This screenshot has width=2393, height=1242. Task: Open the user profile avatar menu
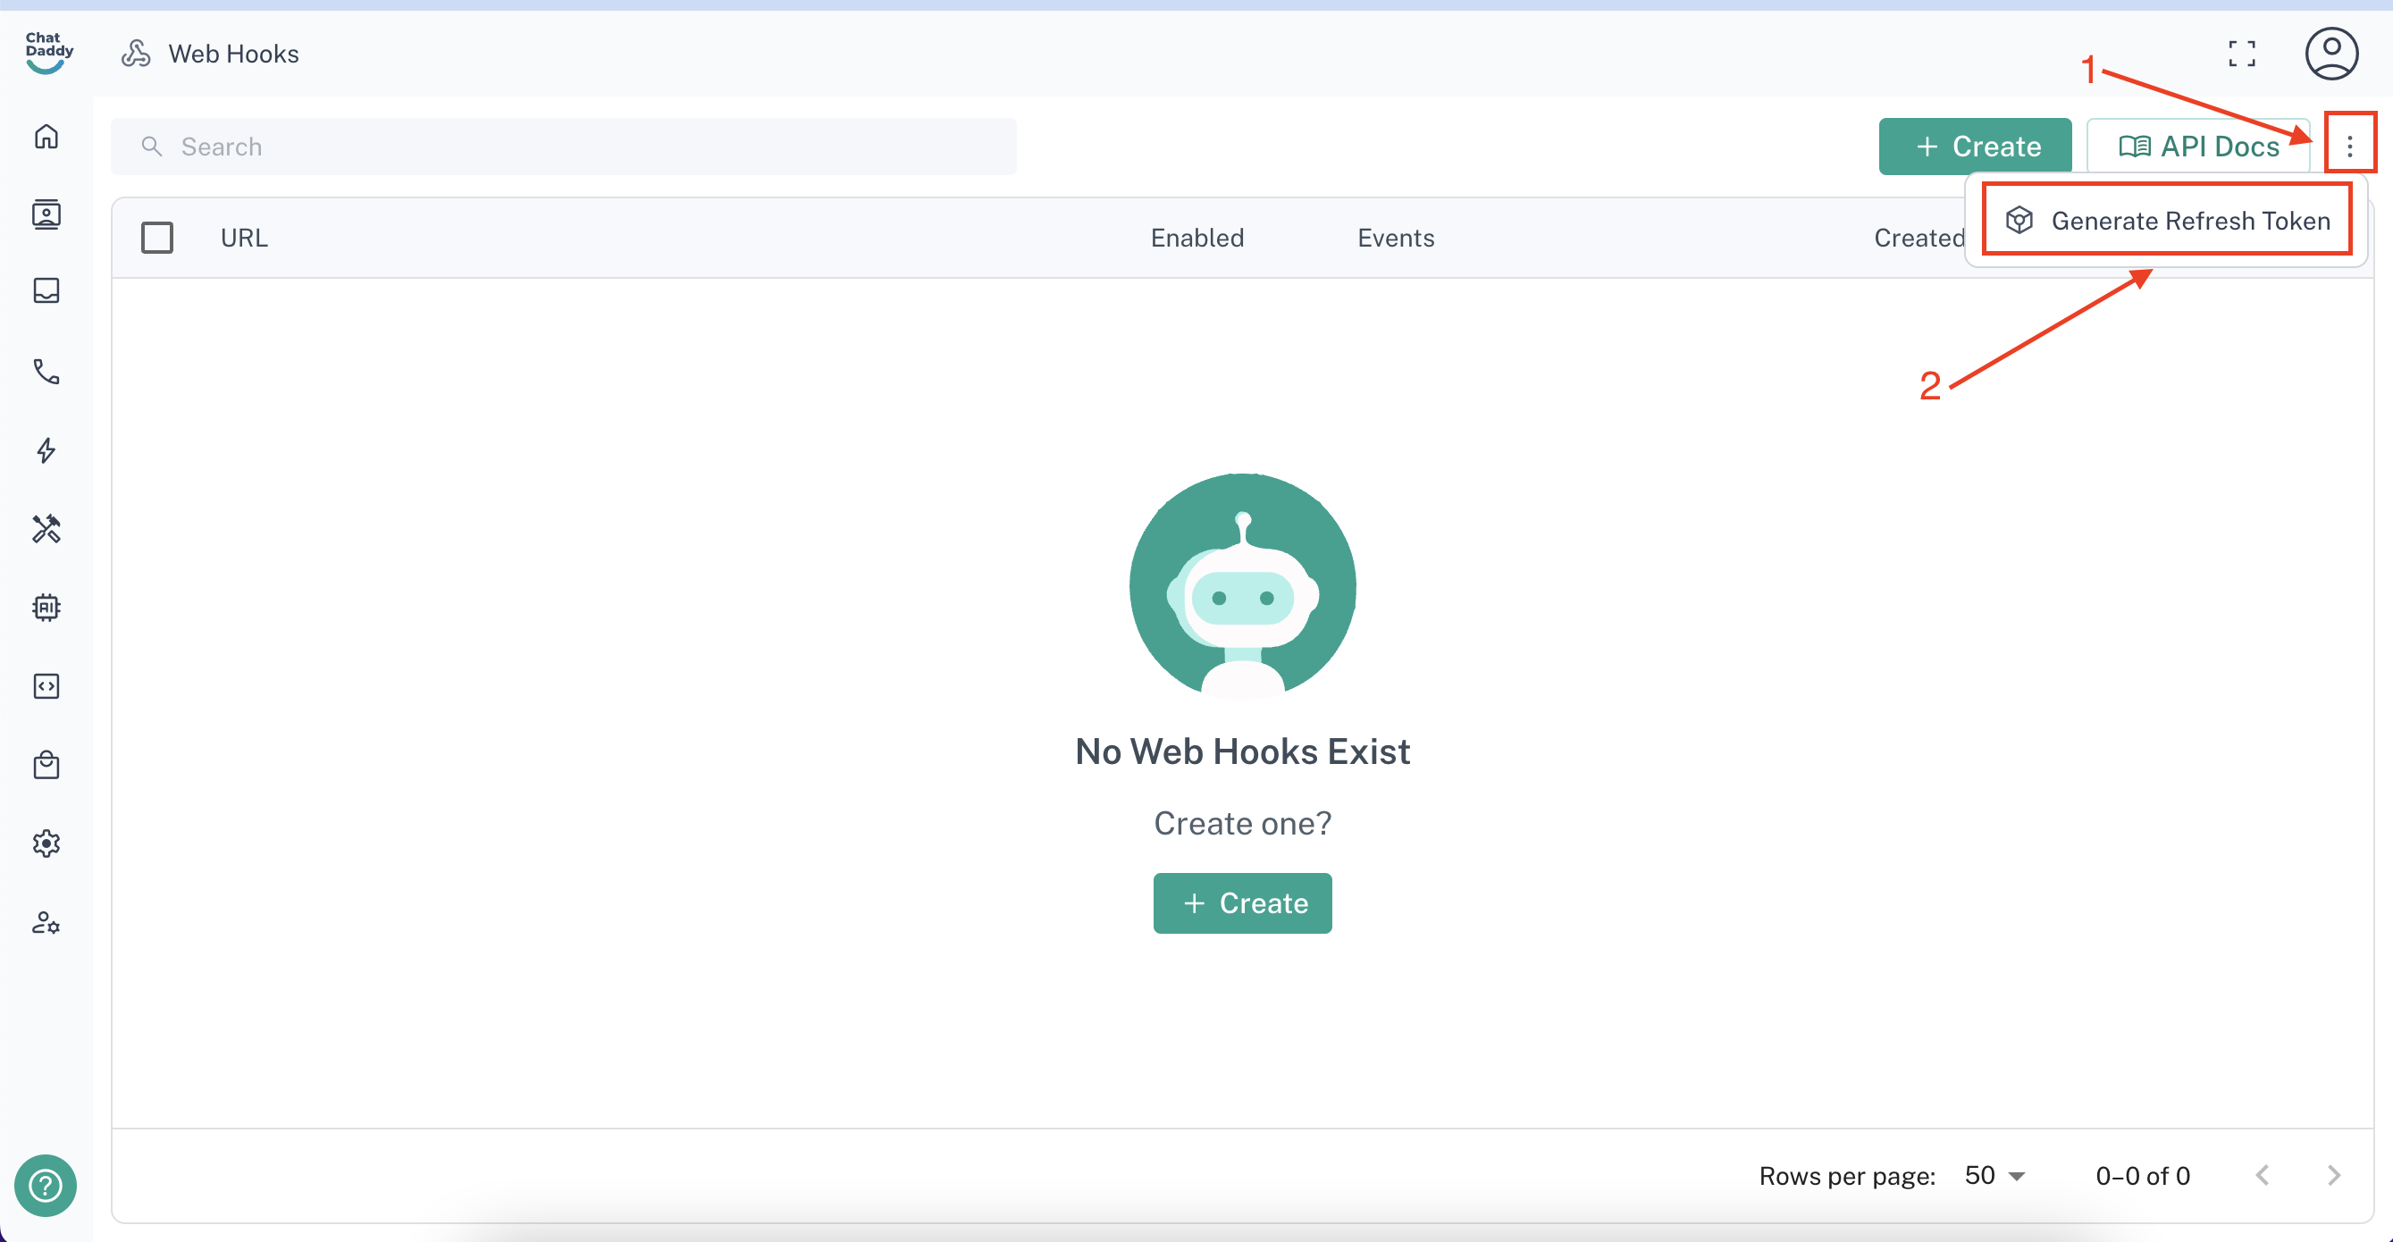click(2330, 54)
